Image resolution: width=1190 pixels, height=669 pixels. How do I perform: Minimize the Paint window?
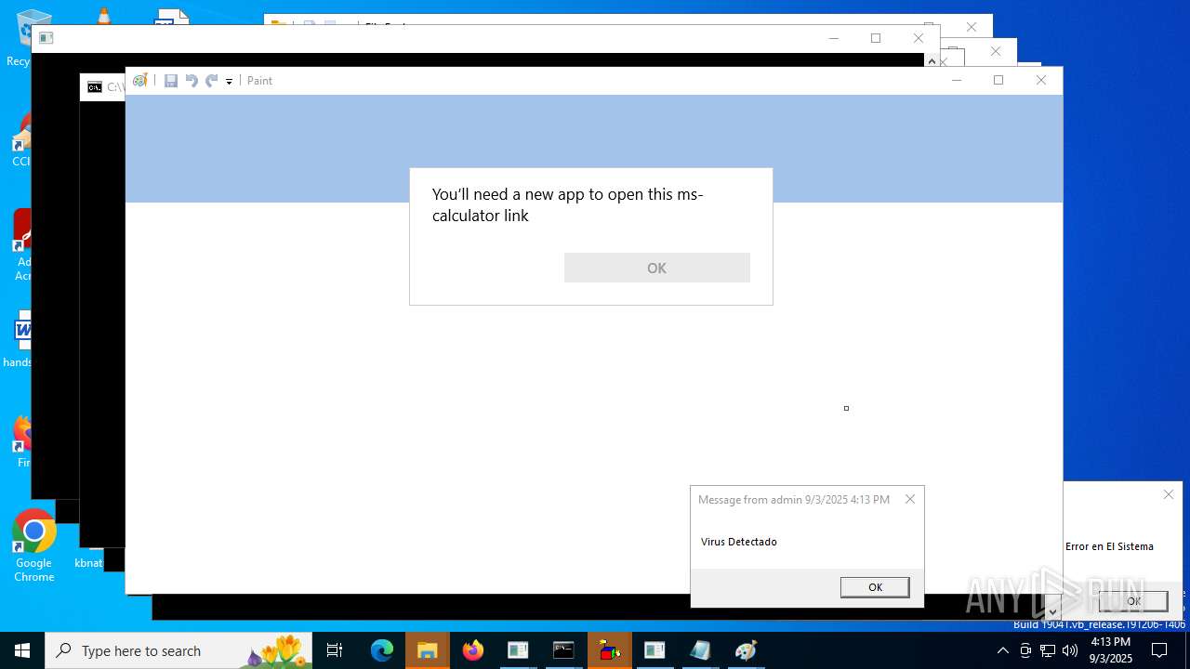coord(957,80)
